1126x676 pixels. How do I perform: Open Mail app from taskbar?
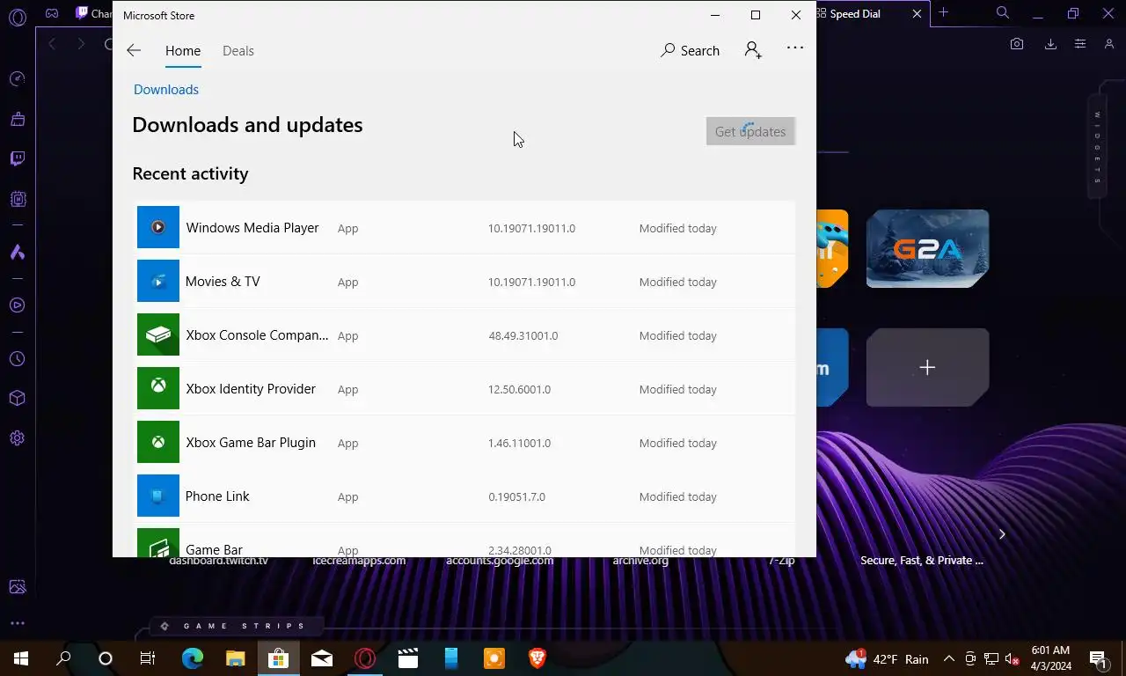322,658
